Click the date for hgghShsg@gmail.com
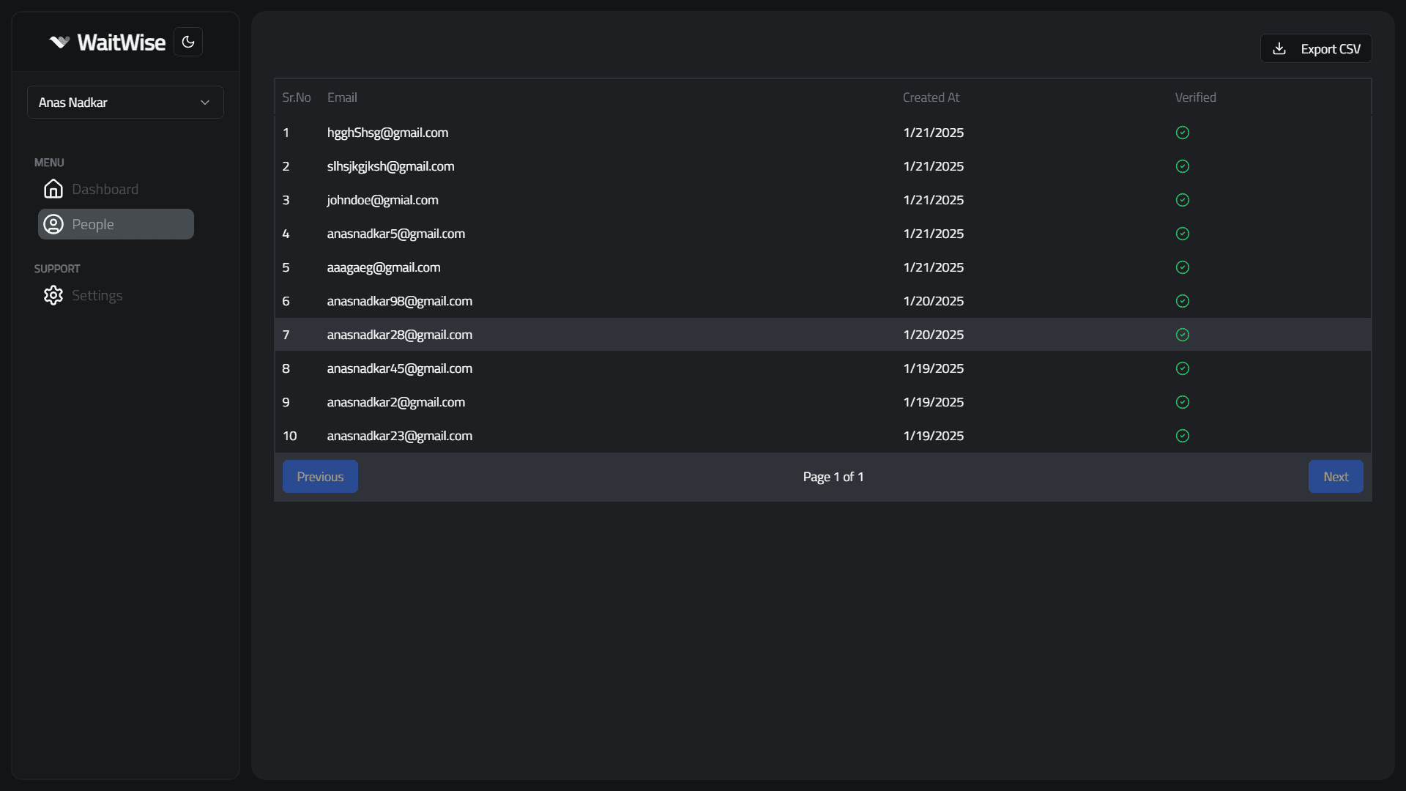1406x791 pixels. pos(934,133)
